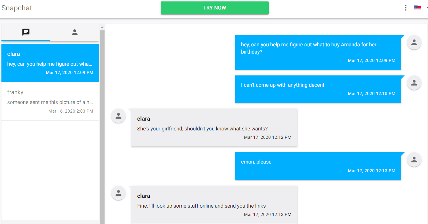Select clara's "She's your girlfriend" message bubble
428x224 pixels.
[x=214, y=128]
